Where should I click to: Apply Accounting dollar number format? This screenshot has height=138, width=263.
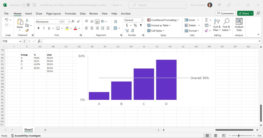tap(127, 25)
